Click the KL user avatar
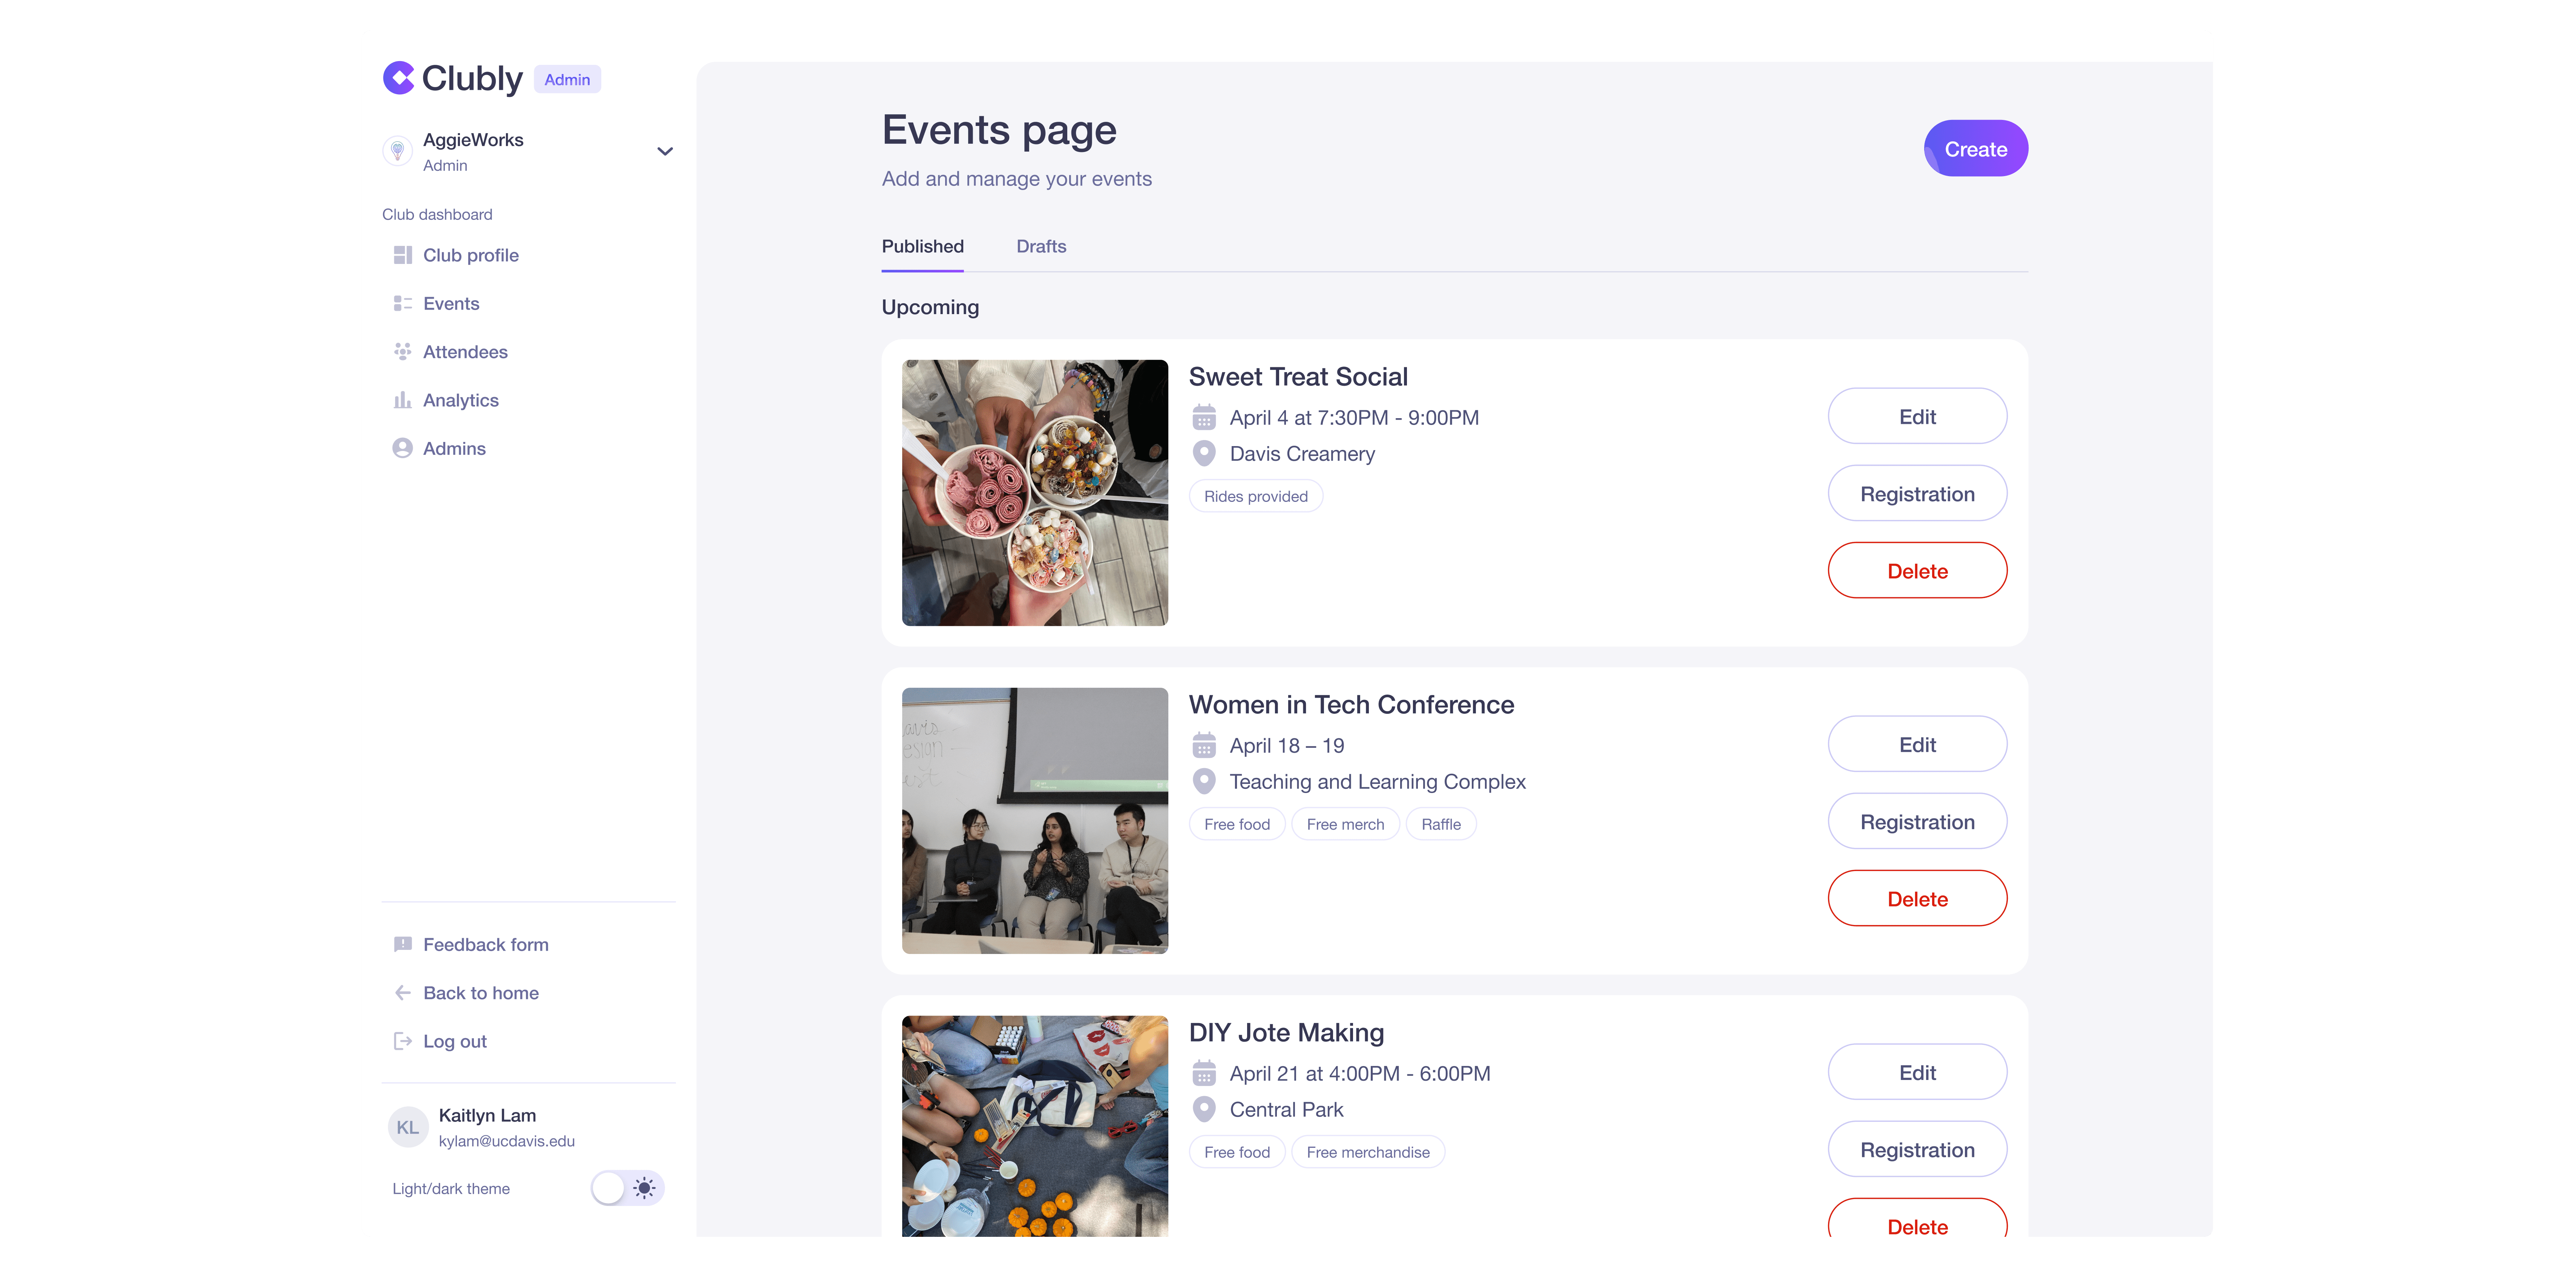 (x=407, y=1127)
